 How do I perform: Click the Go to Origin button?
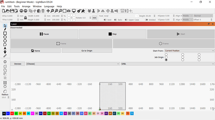click(x=87, y=51)
